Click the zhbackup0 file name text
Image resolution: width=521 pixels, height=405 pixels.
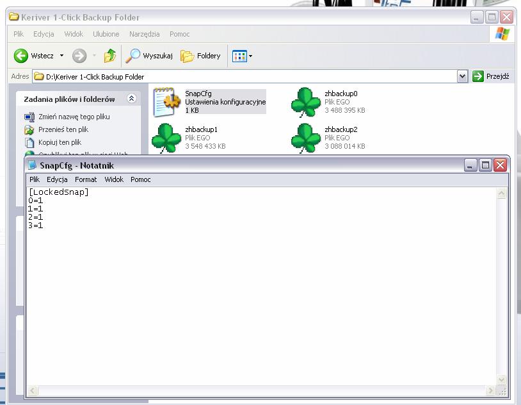point(341,94)
